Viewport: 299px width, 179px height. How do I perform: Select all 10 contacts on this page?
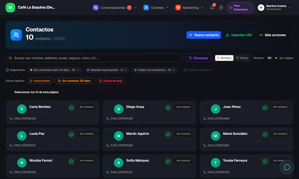click(x=36, y=92)
